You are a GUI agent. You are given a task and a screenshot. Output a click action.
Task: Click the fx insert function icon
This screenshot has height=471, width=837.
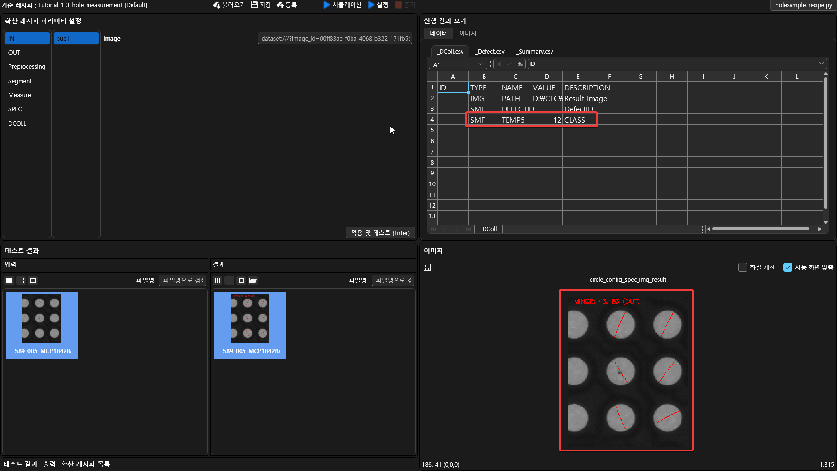[x=520, y=64]
